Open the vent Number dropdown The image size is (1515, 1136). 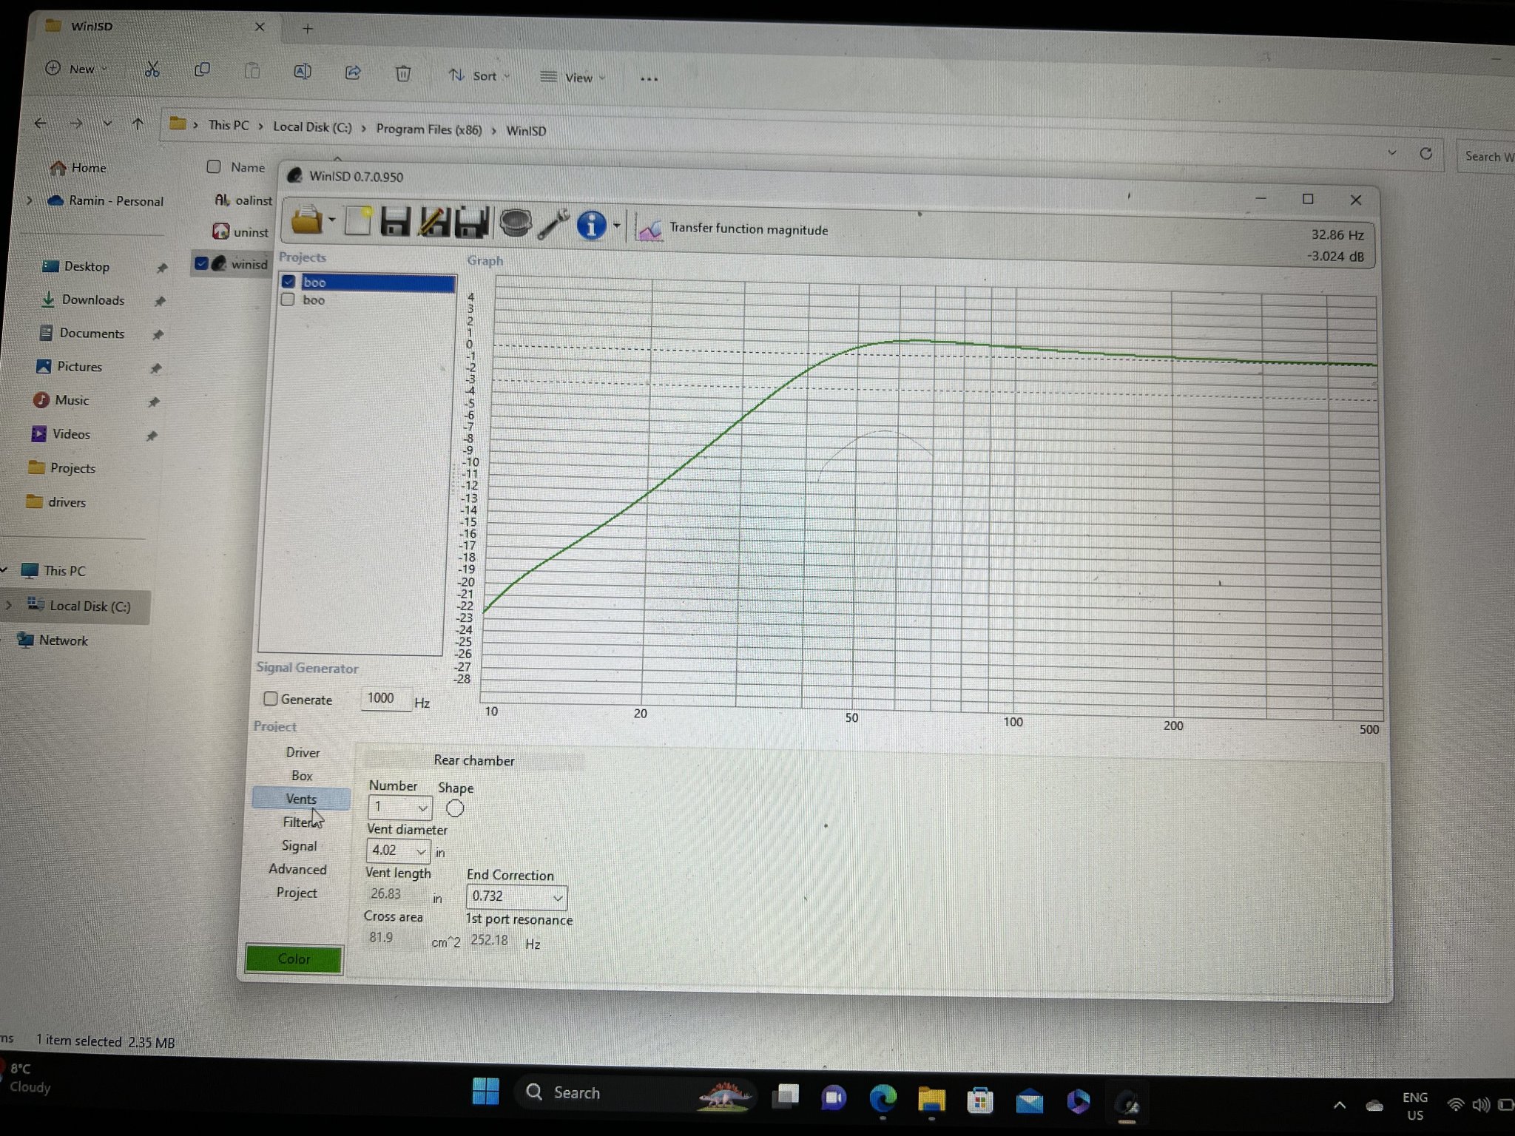tap(422, 808)
